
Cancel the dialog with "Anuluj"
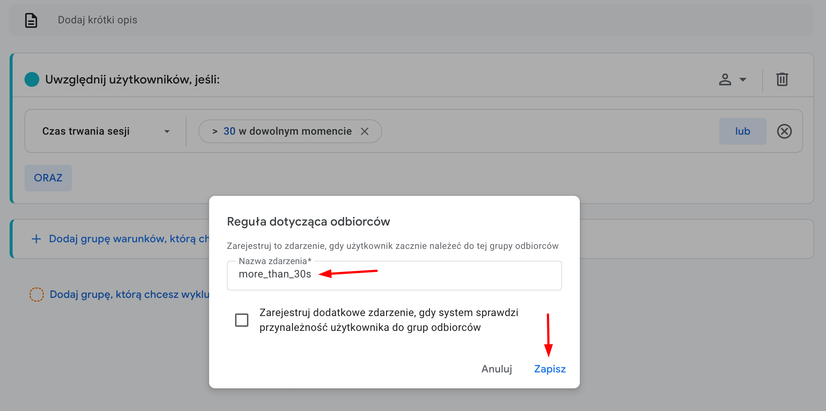pyautogui.click(x=496, y=369)
